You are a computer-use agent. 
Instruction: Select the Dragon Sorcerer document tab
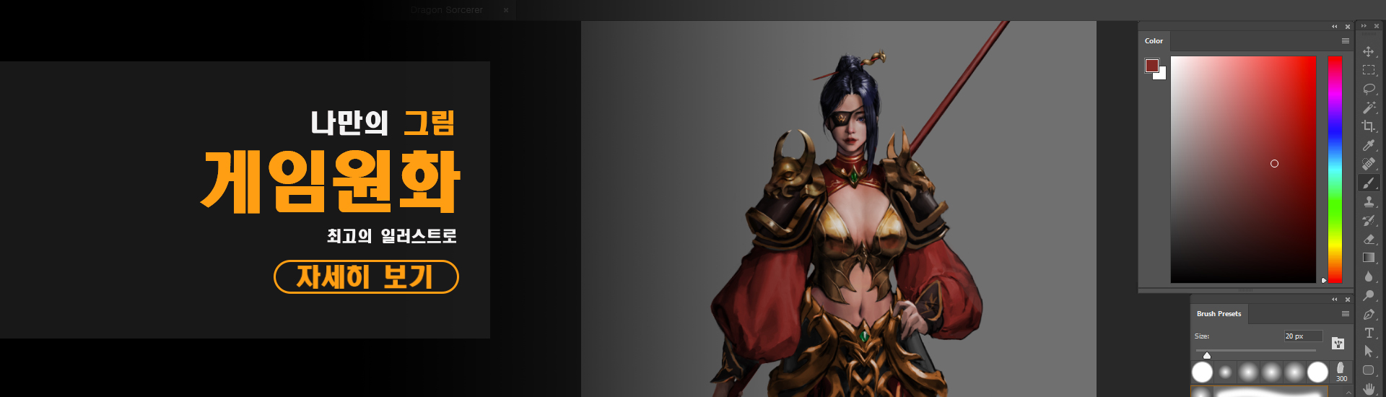(x=447, y=10)
